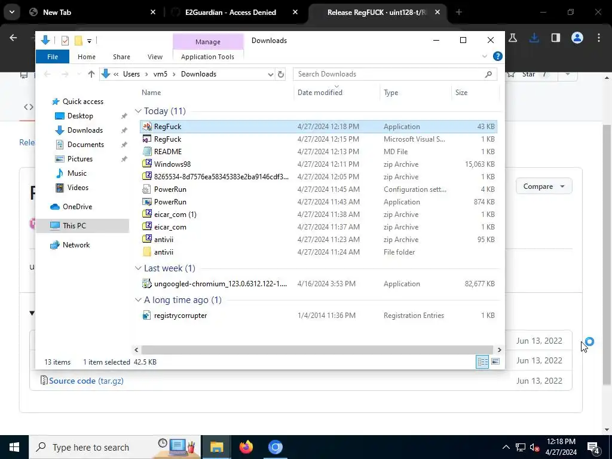Open Desktop in Quick access
The image size is (612, 459).
coord(80,116)
